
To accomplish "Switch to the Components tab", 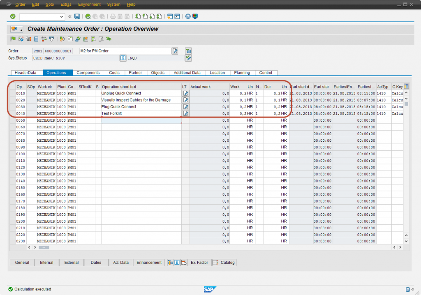I will click(88, 73).
